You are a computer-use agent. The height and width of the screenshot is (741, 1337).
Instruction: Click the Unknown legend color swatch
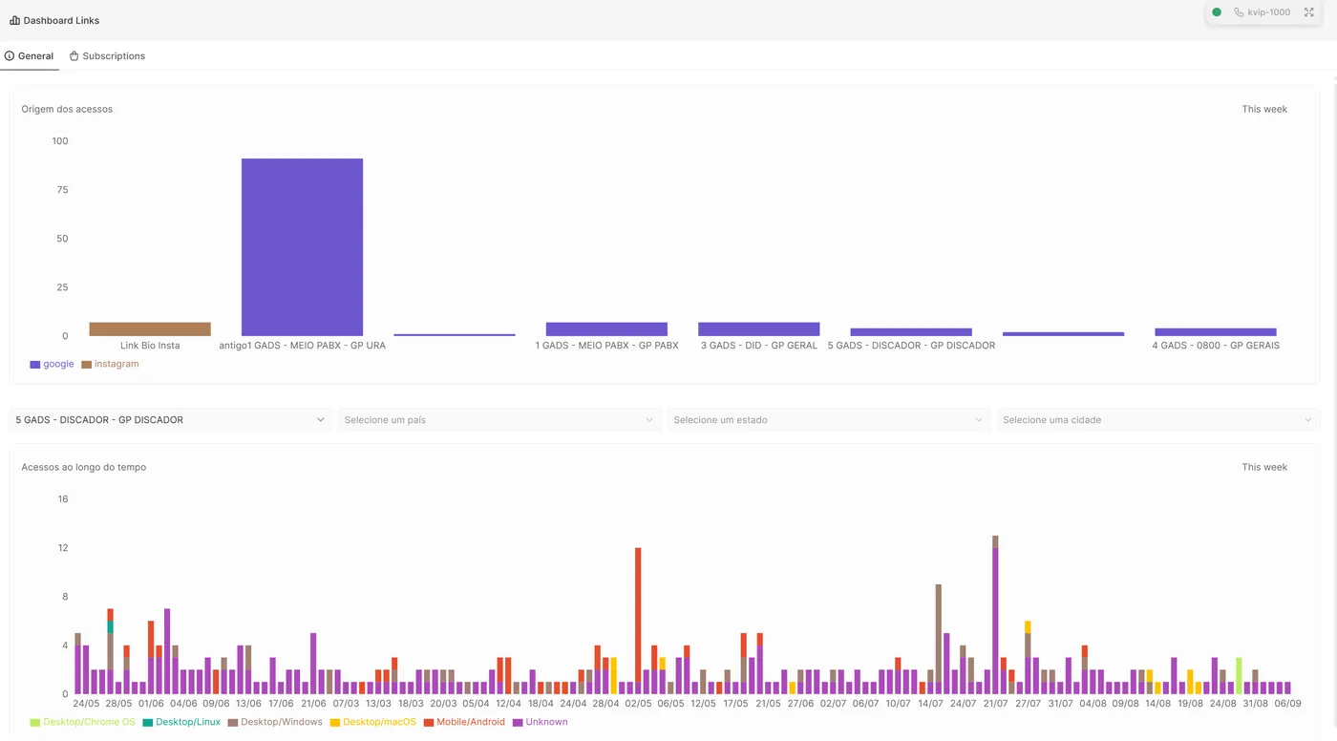click(519, 722)
